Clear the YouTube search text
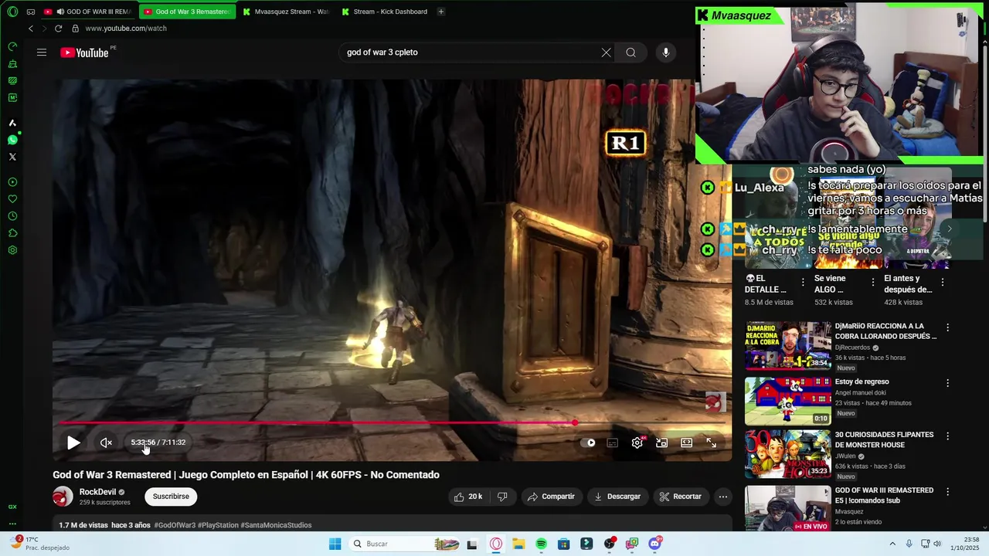The width and height of the screenshot is (989, 556). (x=606, y=53)
